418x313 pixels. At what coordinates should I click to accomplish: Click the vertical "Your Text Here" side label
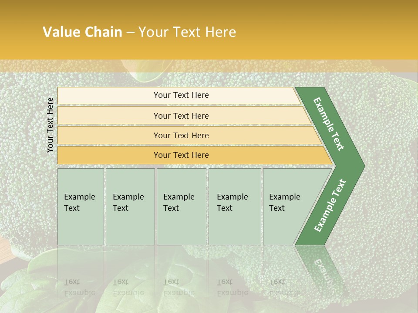(x=50, y=125)
